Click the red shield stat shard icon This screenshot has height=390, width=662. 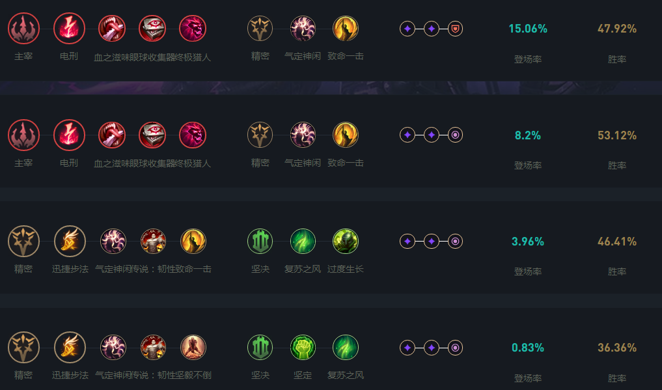pos(456,29)
